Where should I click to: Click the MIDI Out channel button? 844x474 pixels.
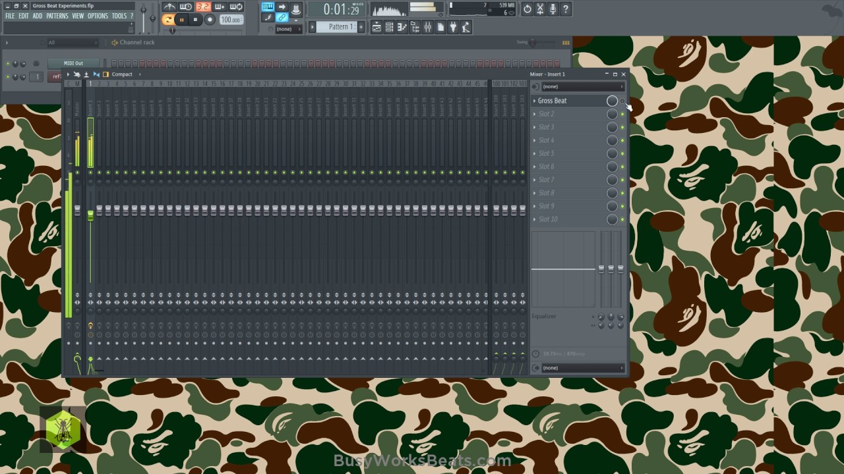point(73,63)
